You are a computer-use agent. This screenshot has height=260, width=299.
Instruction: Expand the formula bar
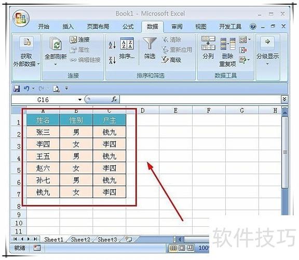click(284, 99)
